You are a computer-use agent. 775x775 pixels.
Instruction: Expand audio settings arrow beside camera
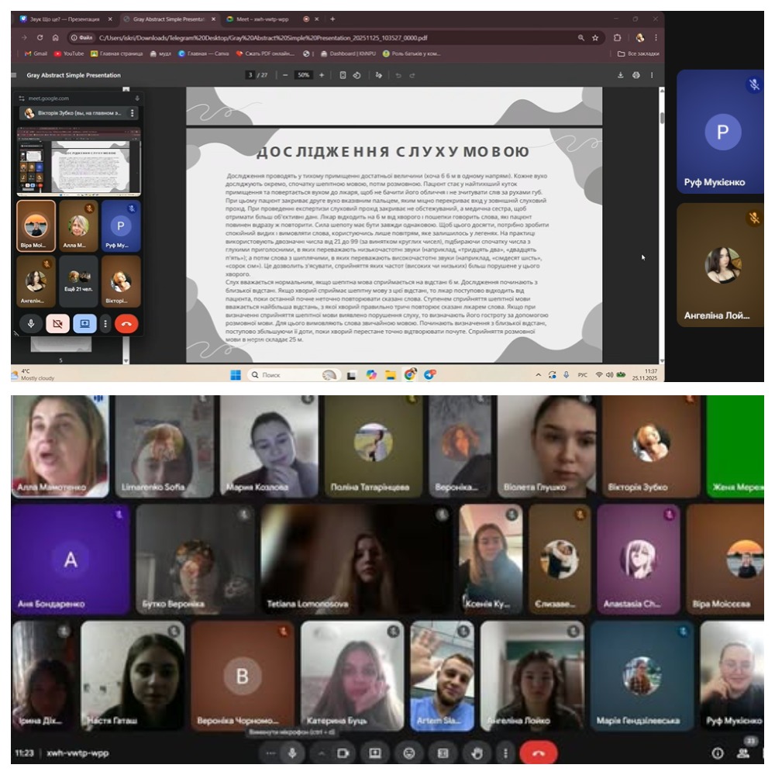[x=322, y=753]
